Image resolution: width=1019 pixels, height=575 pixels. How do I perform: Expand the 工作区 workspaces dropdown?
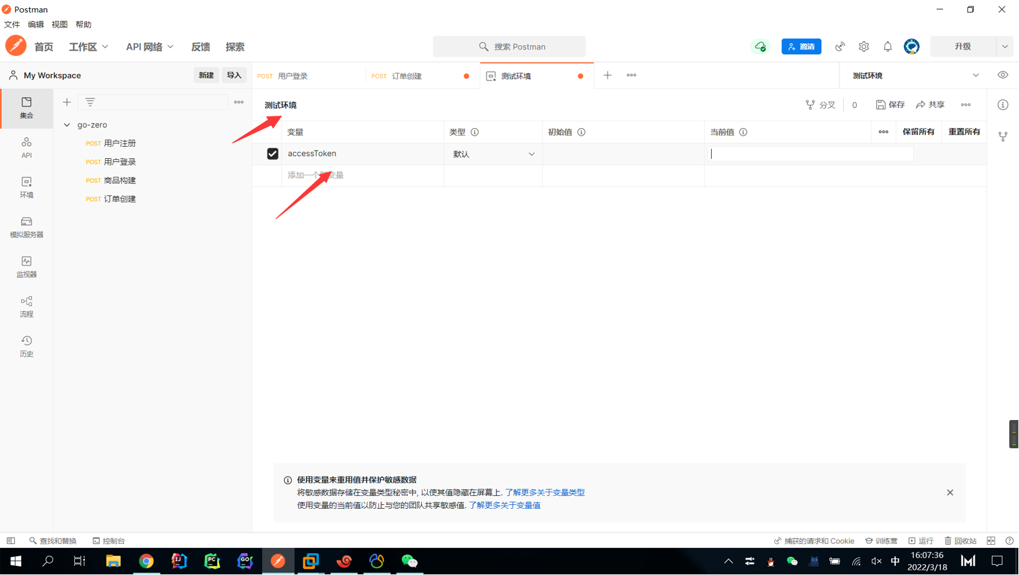pyautogui.click(x=88, y=47)
